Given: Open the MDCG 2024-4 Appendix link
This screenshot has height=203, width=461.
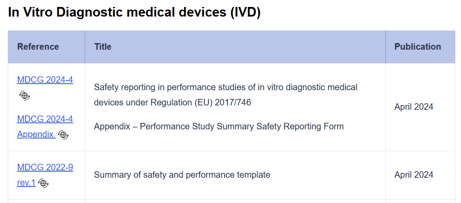Looking at the screenshot, I should (x=45, y=126).
